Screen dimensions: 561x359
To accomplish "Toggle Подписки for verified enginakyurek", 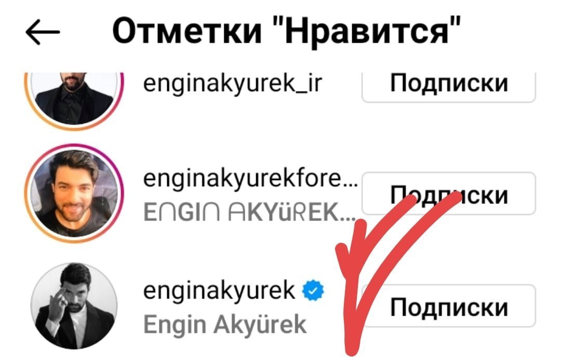I will tap(449, 306).
